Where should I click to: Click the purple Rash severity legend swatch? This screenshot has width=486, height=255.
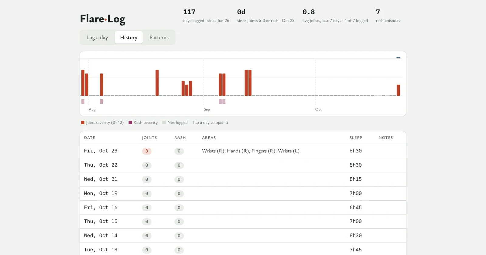130,122
